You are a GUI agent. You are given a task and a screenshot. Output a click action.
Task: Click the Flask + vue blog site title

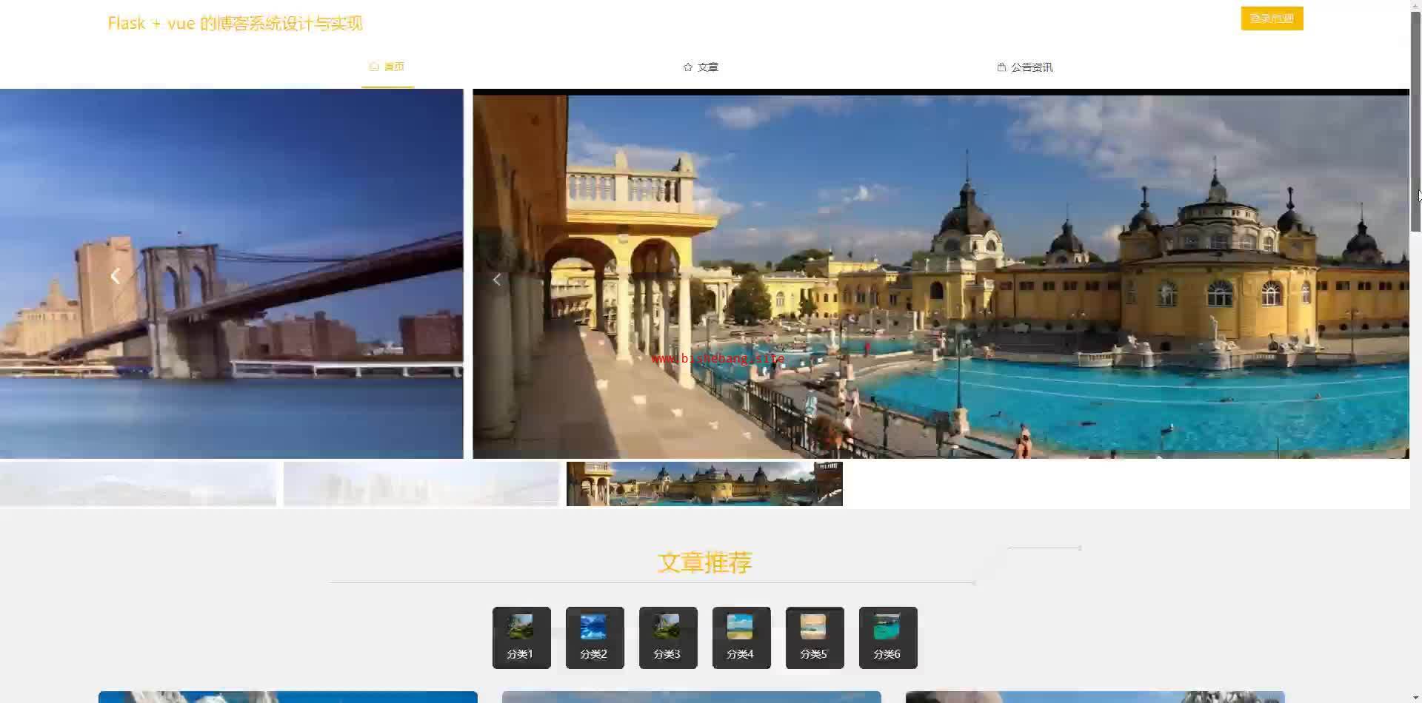click(x=235, y=23)
